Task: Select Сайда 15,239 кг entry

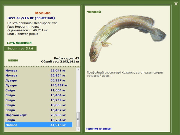Action: pyautogui.click(x=39, y=100)
